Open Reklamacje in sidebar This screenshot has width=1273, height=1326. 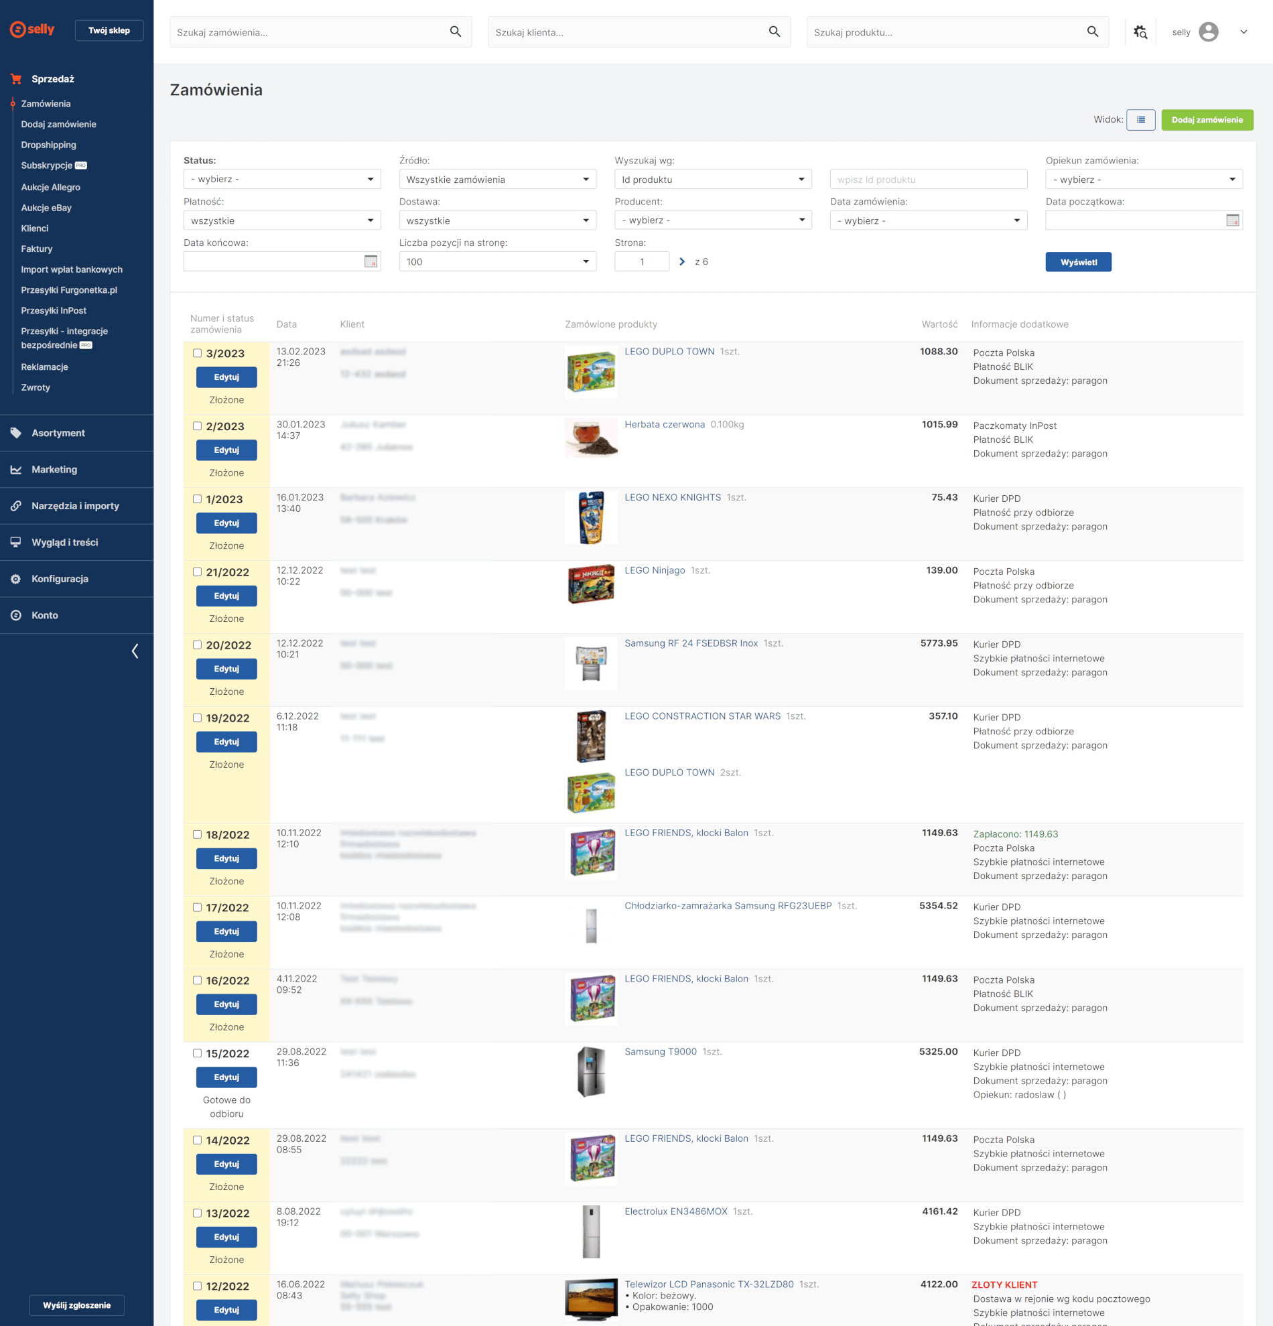pos(45,367)
